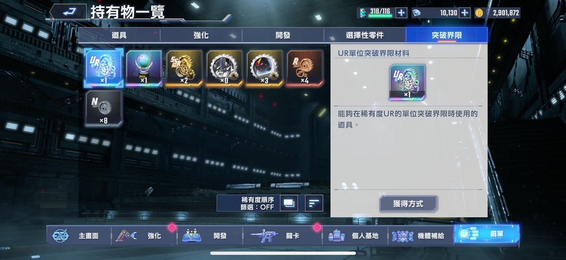Select the N gray gear material x8
This screenshot has width=566, height=260.
point(104,109)
